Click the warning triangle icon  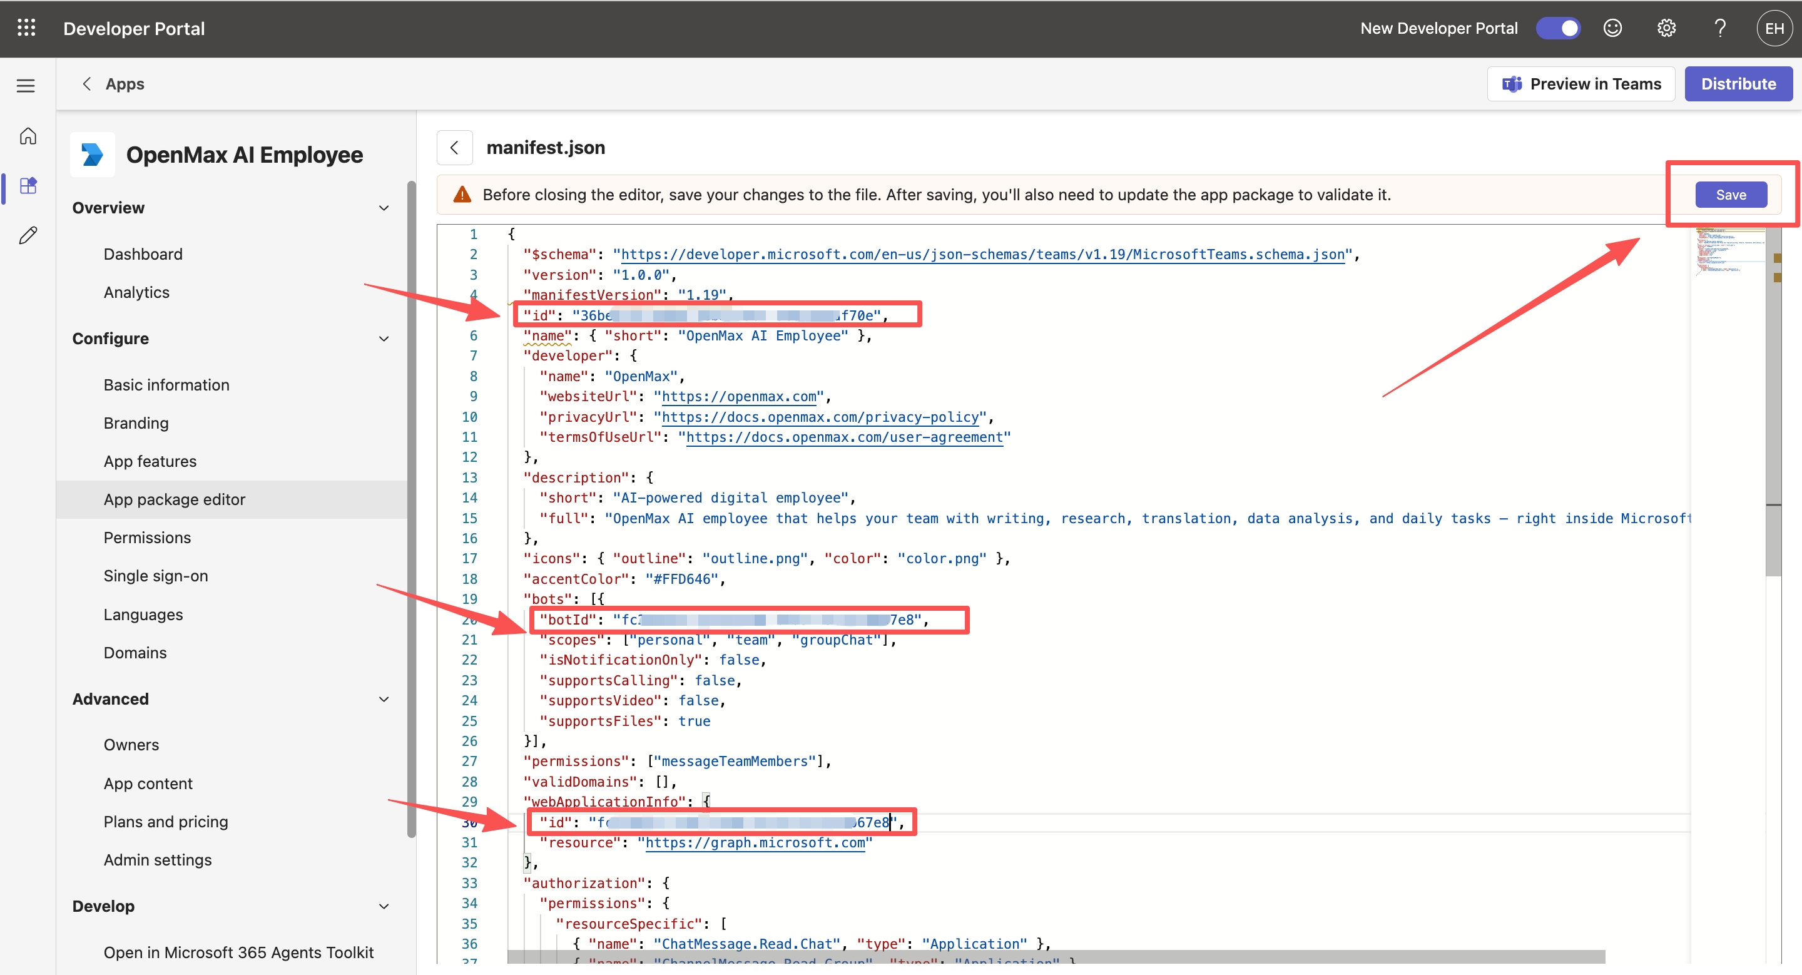point(462,195)
